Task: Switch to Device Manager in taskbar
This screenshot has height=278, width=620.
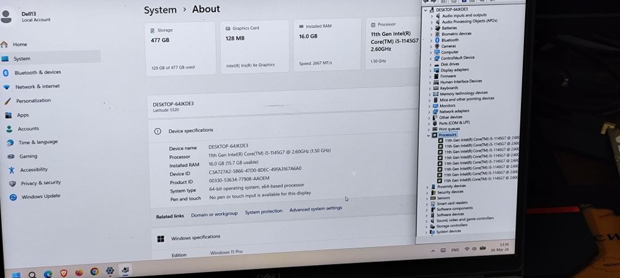Action: pyautogui.click(x=125, y=270)
